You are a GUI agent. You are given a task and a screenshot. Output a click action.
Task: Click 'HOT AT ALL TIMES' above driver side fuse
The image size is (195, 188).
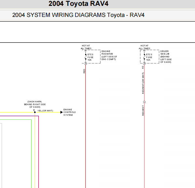point(145,47)
